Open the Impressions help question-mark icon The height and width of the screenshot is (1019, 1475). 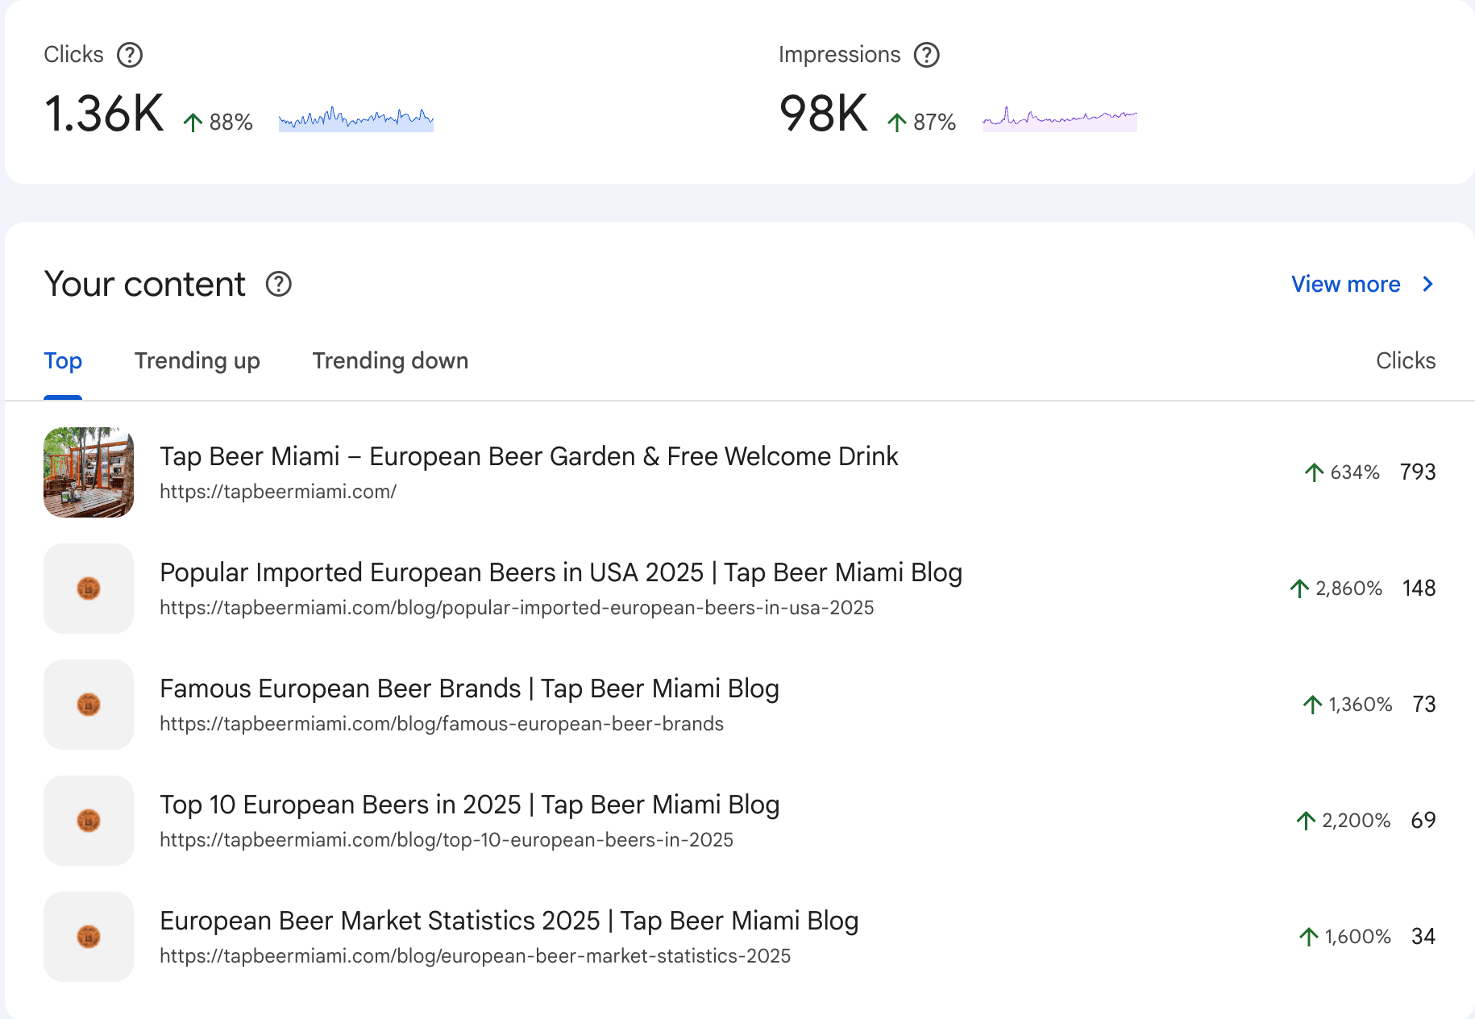[x=927, y=55]
